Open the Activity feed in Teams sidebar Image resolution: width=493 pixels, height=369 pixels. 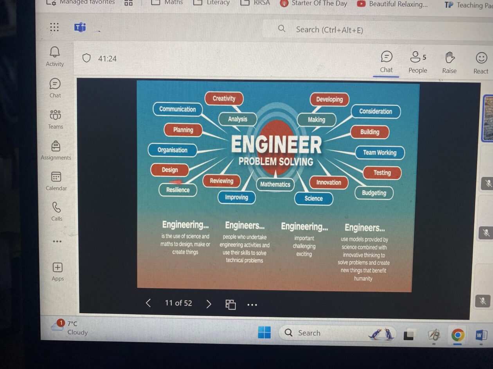click(55, 56)
